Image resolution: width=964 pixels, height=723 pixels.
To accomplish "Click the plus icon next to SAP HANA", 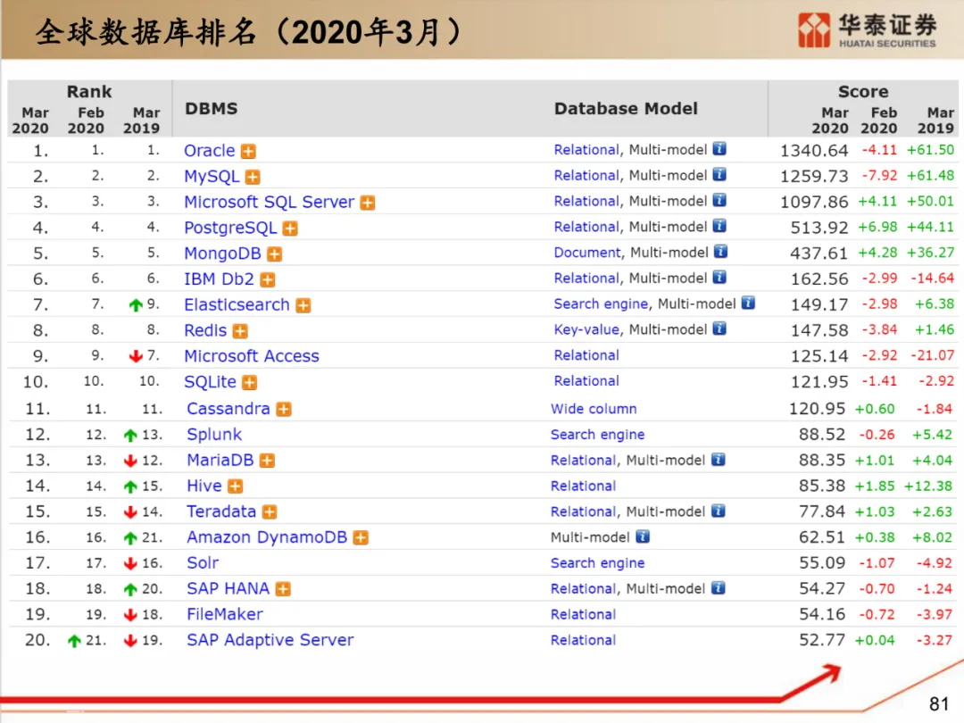I will [x=283, y=589].
